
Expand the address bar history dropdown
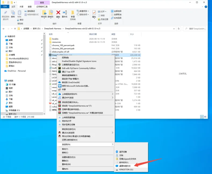click(x=174, y=29)
